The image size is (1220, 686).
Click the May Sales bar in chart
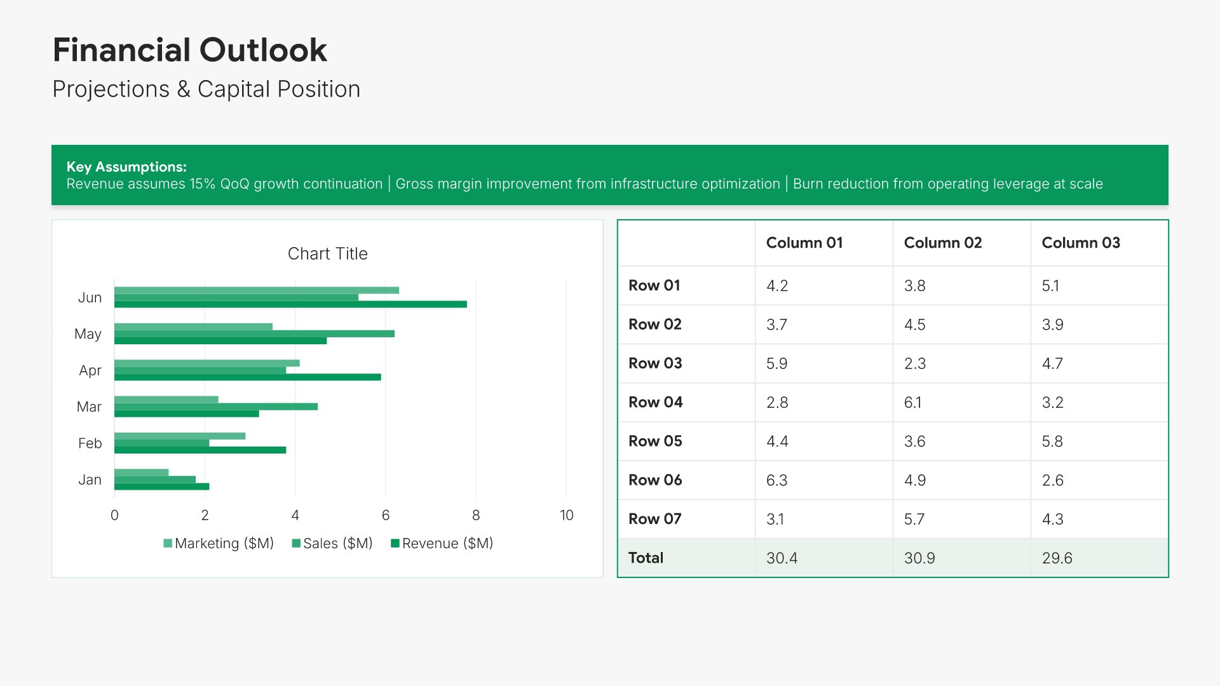pyautogui.click(x=254, y=333)
